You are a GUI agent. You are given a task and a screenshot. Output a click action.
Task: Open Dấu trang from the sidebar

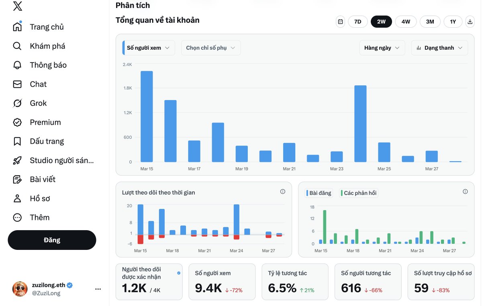coord(17,141)
